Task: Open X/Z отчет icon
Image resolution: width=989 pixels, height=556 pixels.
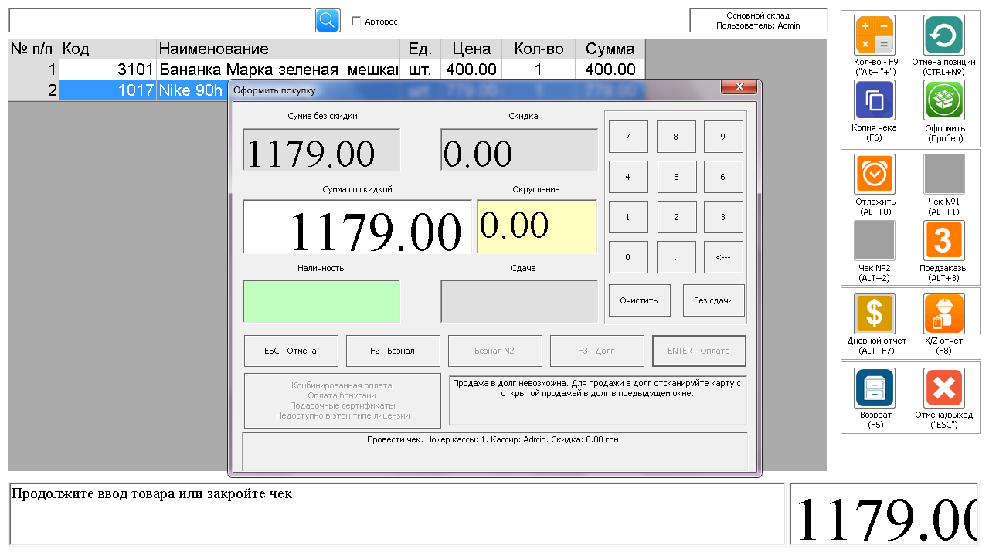Action: (x=943, y=314)
